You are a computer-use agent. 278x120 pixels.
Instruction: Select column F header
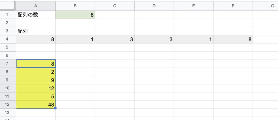(x=233, y=6)
